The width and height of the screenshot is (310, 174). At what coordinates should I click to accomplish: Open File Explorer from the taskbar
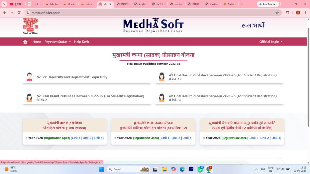[x=164, y=169]
